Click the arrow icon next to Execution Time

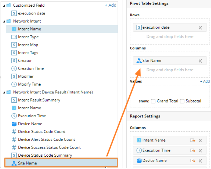pyautogui.click(x=193, y=151)
